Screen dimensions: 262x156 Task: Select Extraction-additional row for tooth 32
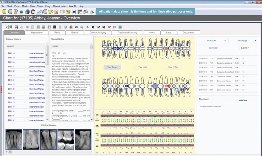[228, 63]
